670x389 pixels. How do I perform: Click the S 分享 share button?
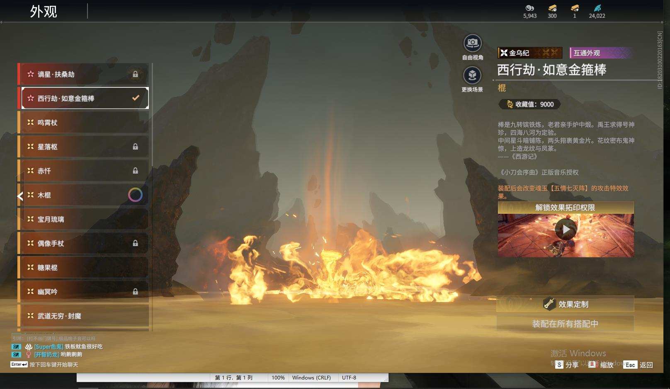567,365
